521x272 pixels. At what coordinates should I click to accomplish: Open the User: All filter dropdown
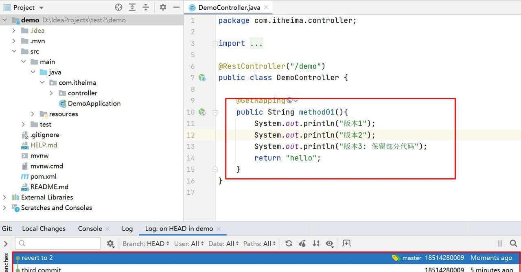click(189, 243)
